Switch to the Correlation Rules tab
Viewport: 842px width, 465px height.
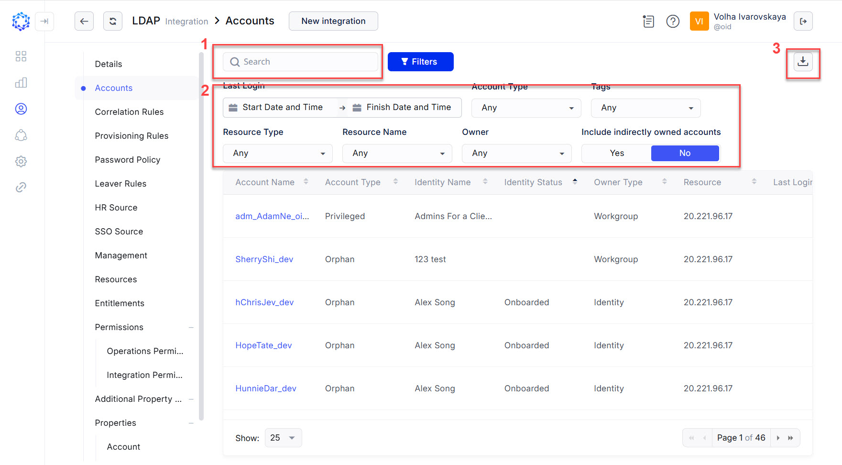click(129, 111)
